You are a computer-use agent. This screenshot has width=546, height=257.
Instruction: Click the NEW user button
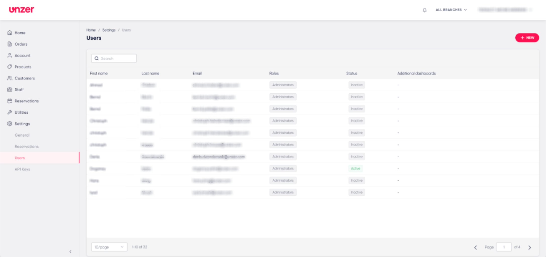527,38
